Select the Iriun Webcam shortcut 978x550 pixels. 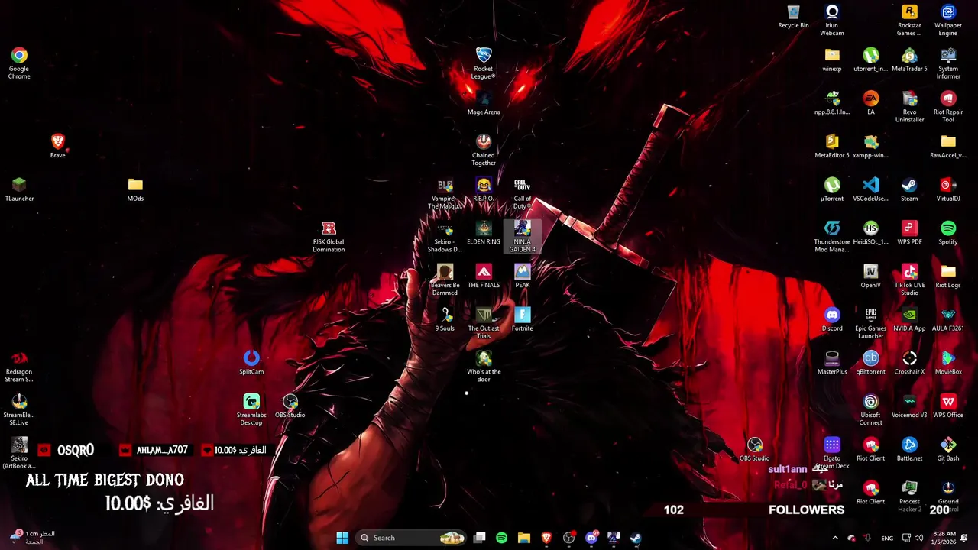[832, 20]
